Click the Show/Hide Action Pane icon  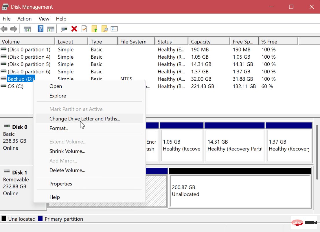(51, 29)
